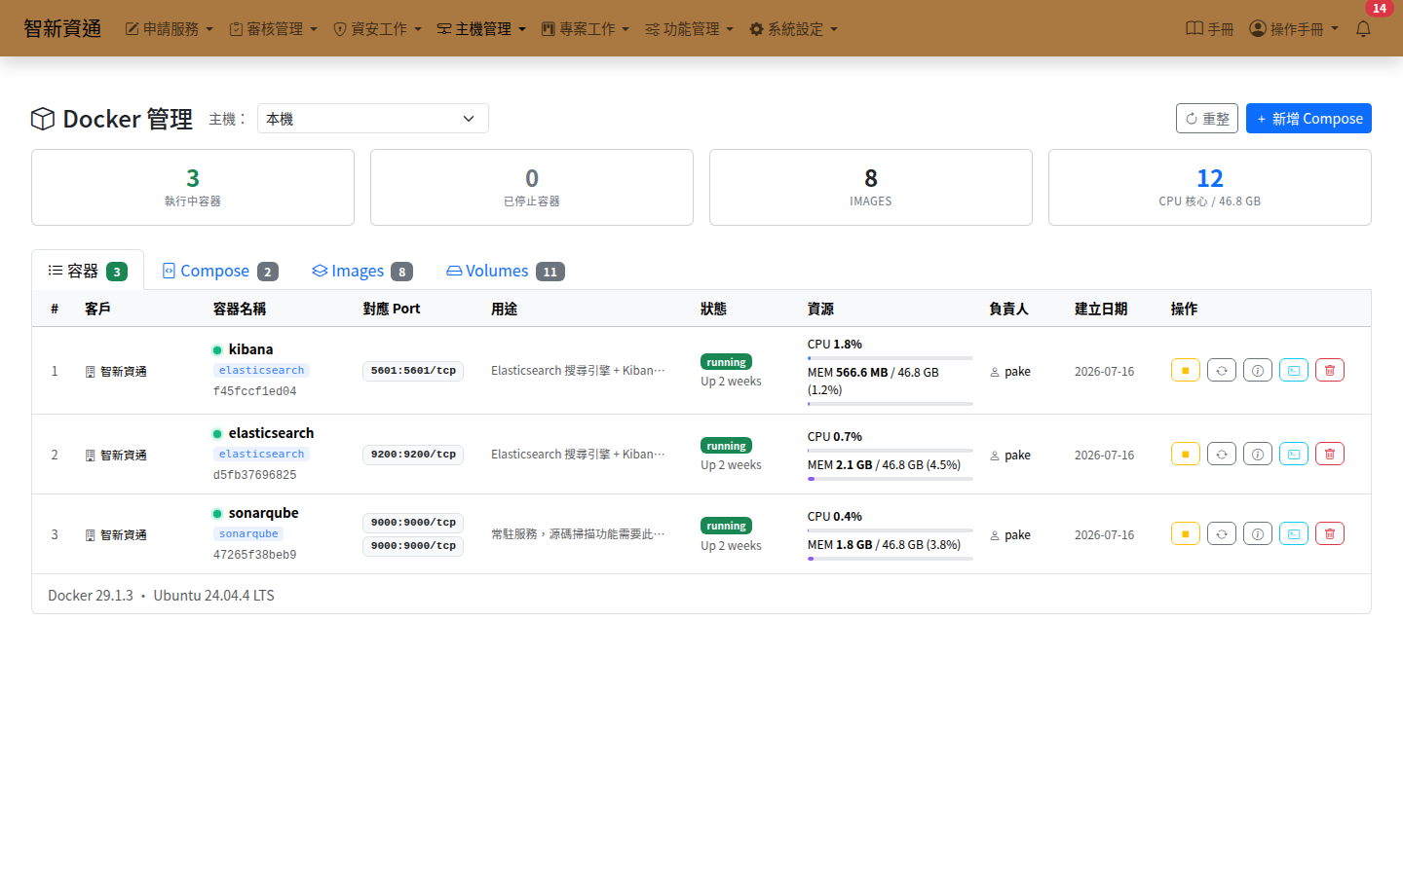Show info for the kibana container
1403x876 pixels.
[x=1258, y=370]
